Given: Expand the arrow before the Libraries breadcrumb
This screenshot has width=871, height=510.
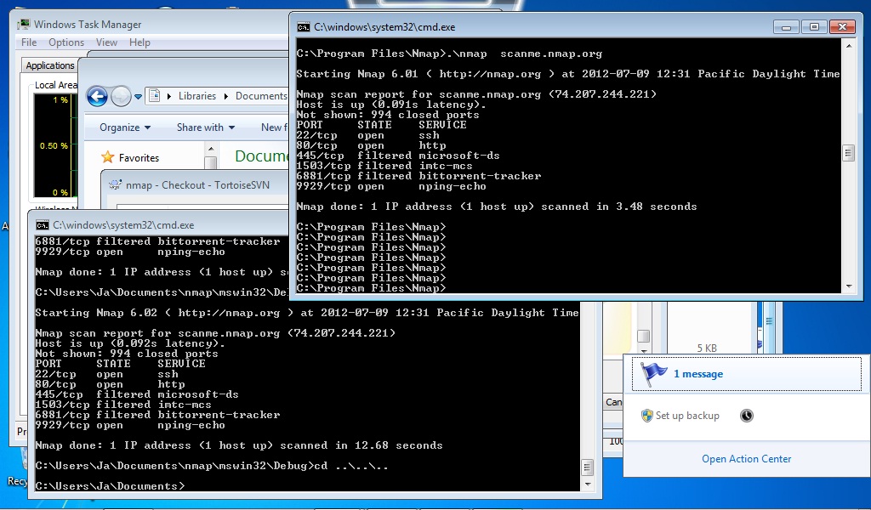Looking at the screenshot, I should pyautogui.click(x=169, y=97).
